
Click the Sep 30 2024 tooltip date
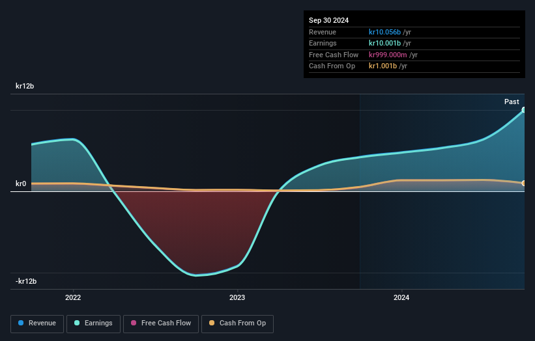(328, 20)
